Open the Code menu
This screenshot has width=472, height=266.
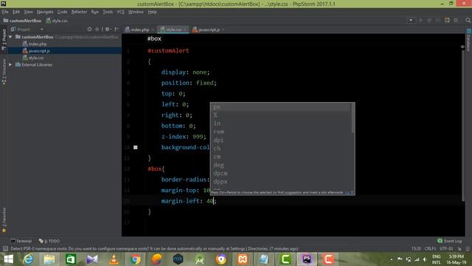point(62,12)
